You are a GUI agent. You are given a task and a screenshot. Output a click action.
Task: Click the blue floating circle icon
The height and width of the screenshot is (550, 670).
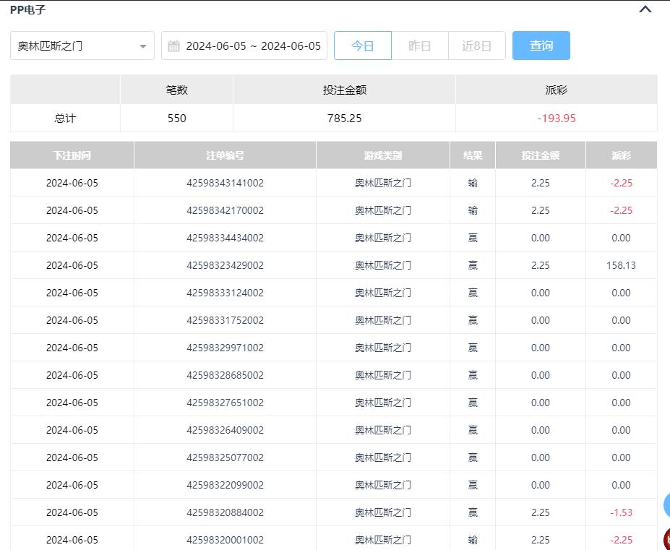pyautogui.click(x=666, y=505)
